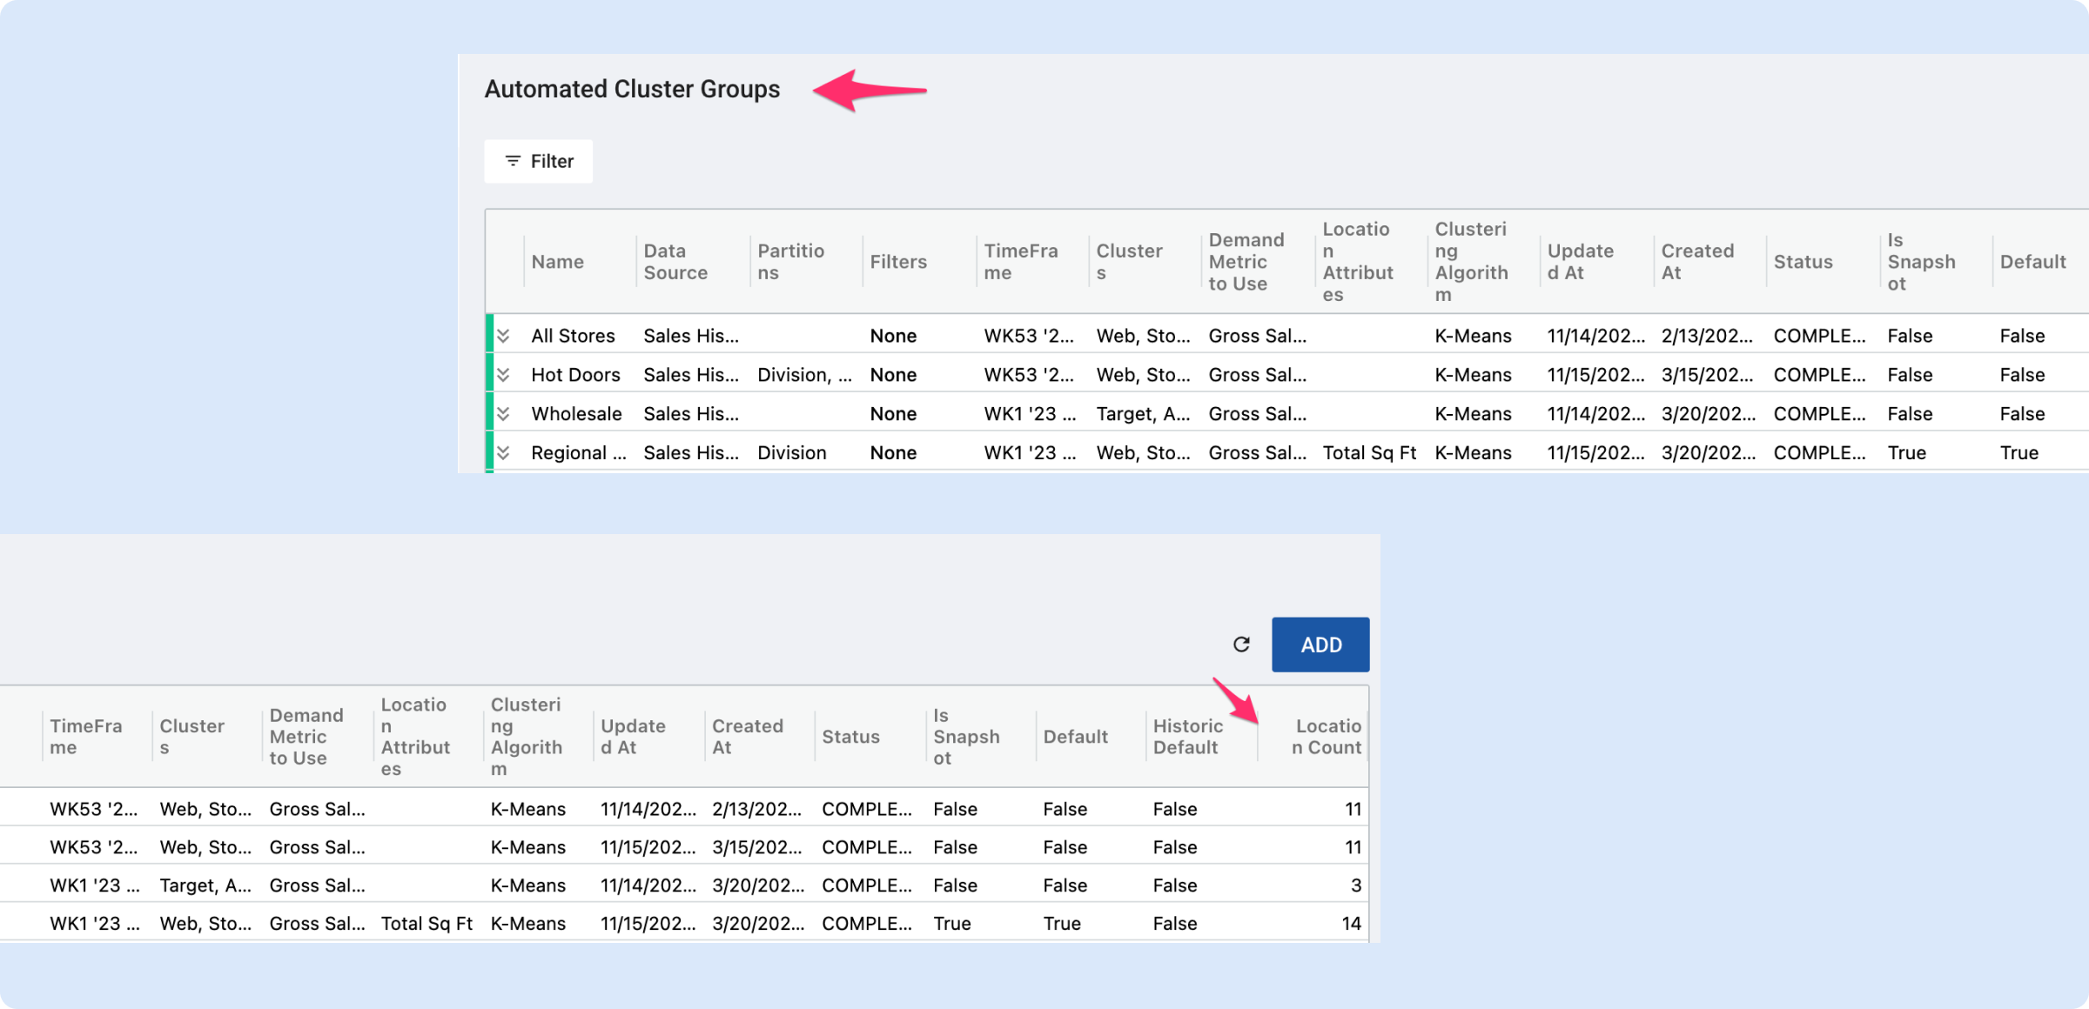Select the Hot Doors row name
The image size is (2089, 1009).
click(x=575, y=375)
